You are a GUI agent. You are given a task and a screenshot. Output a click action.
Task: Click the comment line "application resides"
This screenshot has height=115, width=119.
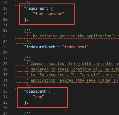point(73,80)
